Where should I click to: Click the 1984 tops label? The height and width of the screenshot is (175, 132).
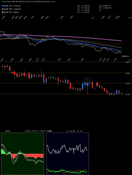click(62, 17)
